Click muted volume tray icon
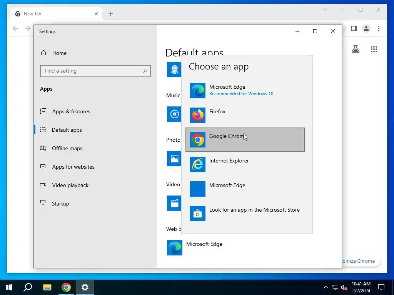The width and height of the screenshot is (394, 295). point(344,287)
